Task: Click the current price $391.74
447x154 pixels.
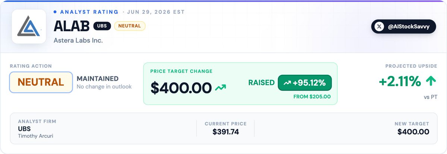Action: point(226,132)
